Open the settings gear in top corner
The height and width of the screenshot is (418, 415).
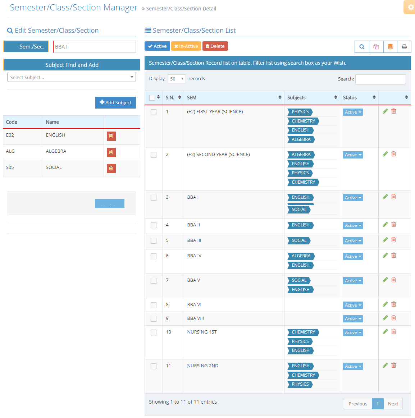(410, 7)
